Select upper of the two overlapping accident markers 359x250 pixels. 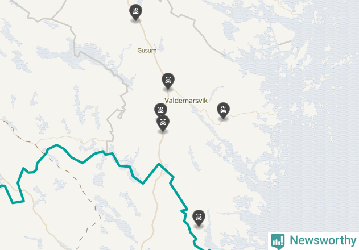pyautogui.click(x=160, y=109)
